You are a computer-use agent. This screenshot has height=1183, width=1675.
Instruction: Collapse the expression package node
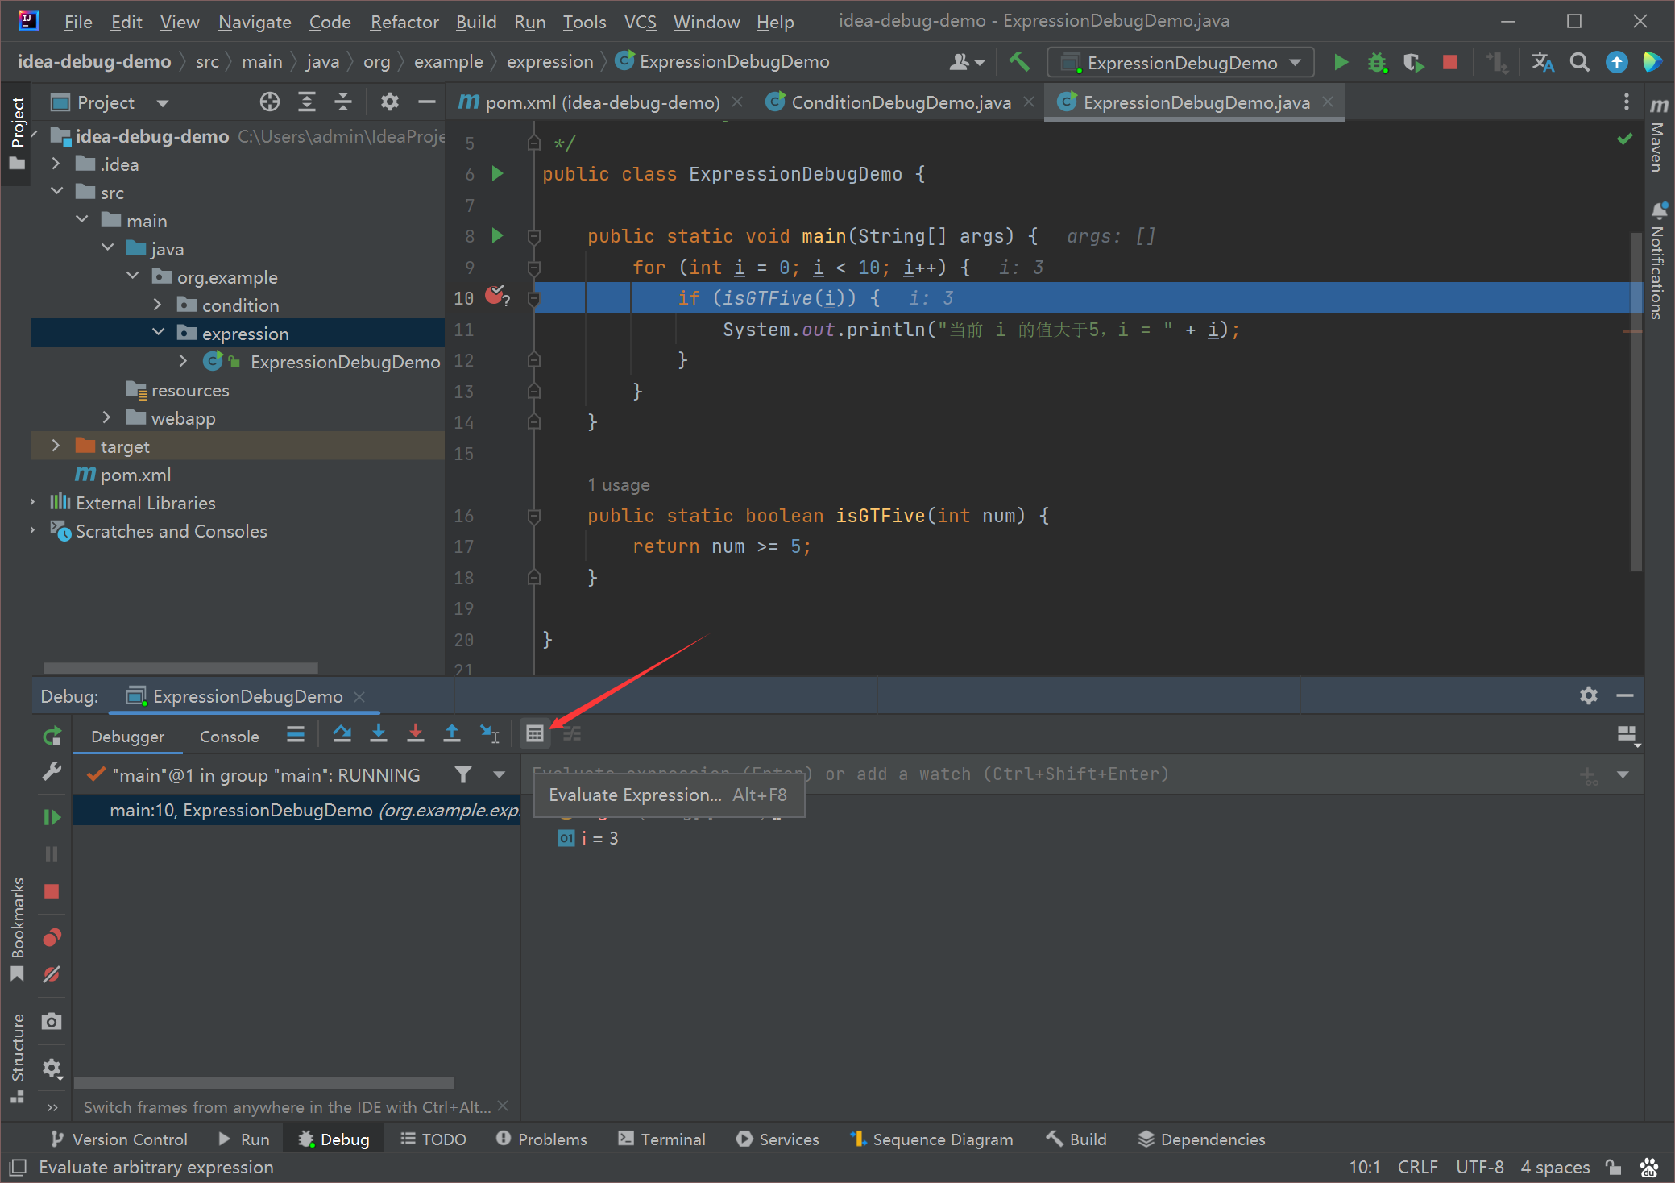tap(159, 333)
